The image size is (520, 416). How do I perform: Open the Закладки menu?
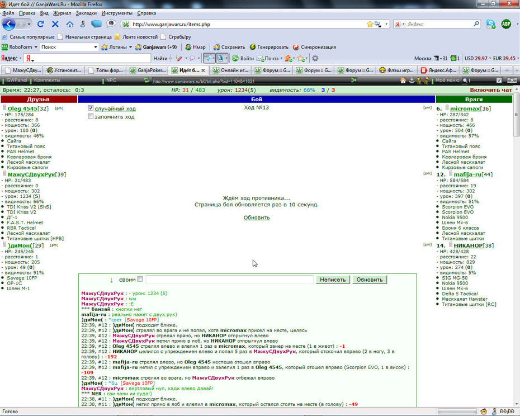point(86,13)
